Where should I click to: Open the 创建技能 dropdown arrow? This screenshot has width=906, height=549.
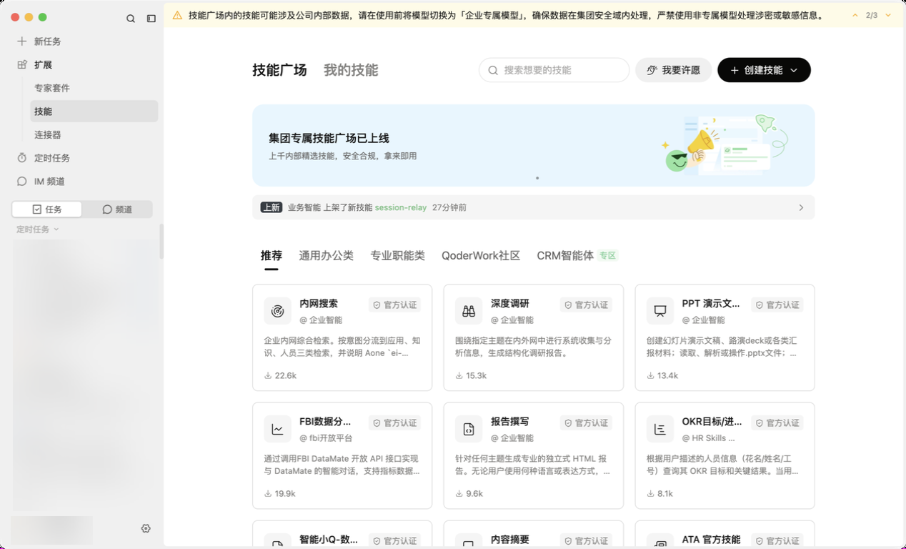(x=794, y=70)
